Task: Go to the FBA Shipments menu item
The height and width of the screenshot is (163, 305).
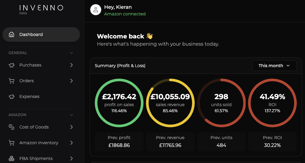Action: (36, 158)
